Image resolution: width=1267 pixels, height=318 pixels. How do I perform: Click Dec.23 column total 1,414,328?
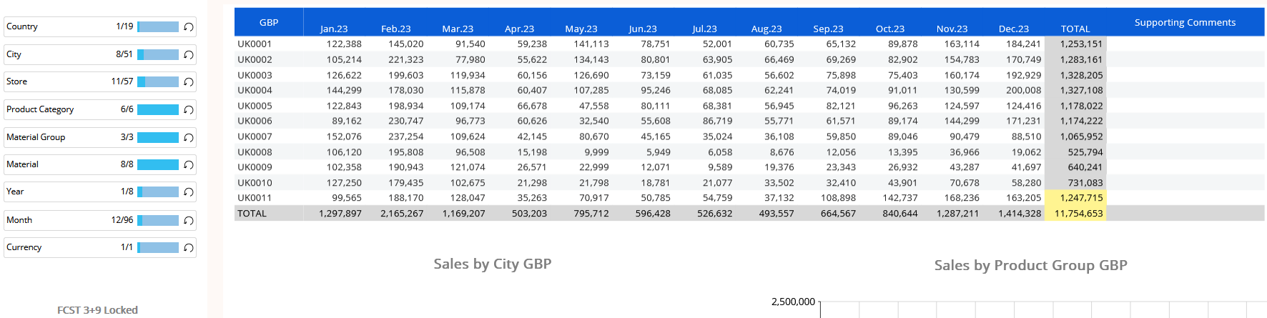pos(1020,213)
